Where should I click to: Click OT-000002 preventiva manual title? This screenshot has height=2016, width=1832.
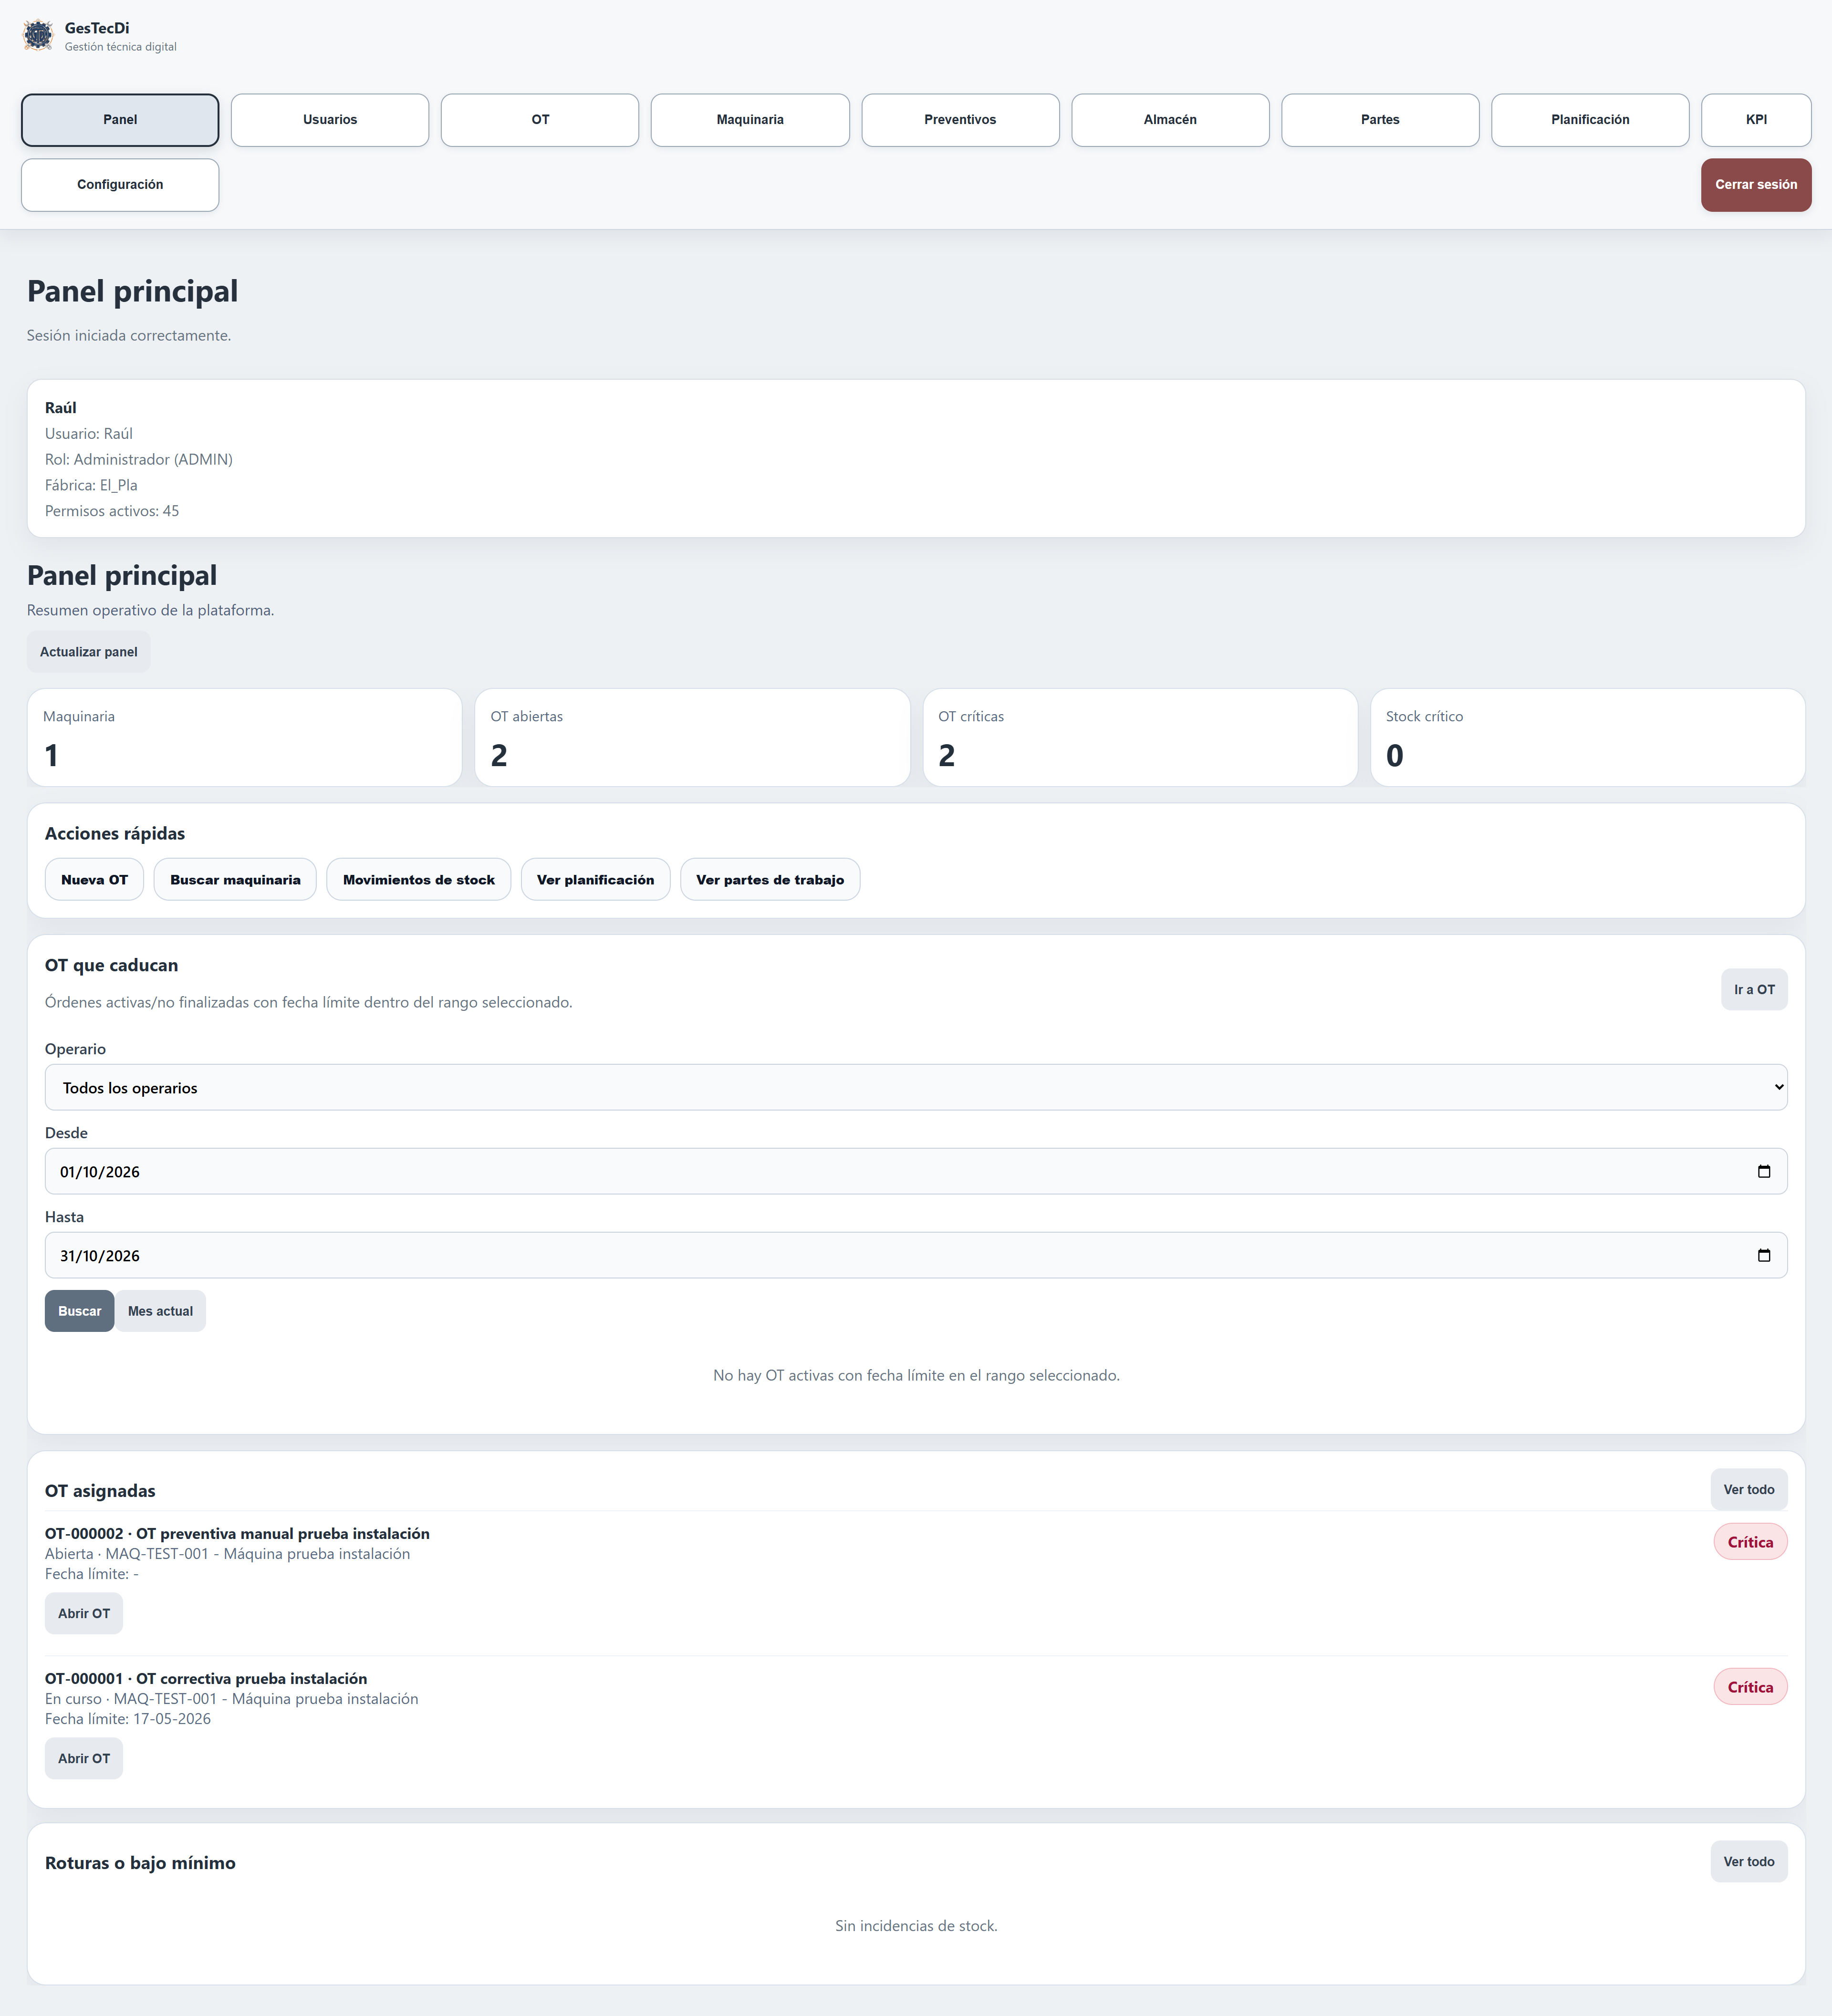coord(237,1533)
